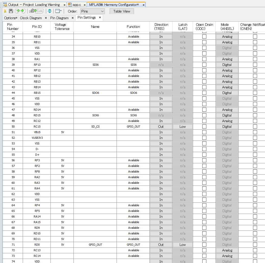Check Change Notification for pin RF3

tap(255, 160)
